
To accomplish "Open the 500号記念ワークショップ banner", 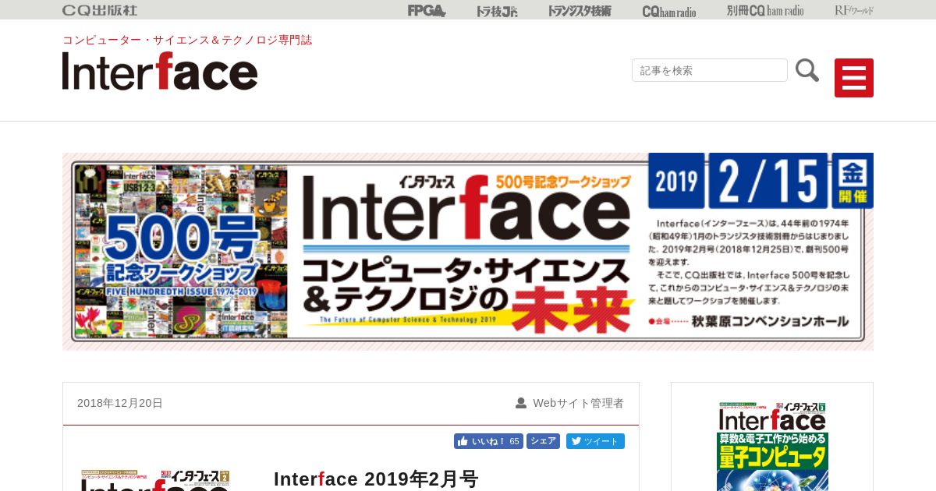I will (x=468, y=252).
